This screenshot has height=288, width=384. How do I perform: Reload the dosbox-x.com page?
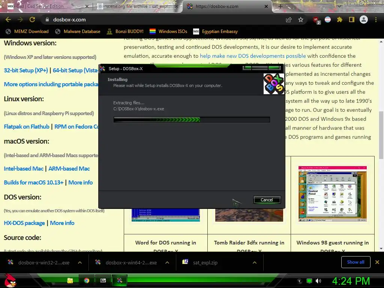[32, 19]
